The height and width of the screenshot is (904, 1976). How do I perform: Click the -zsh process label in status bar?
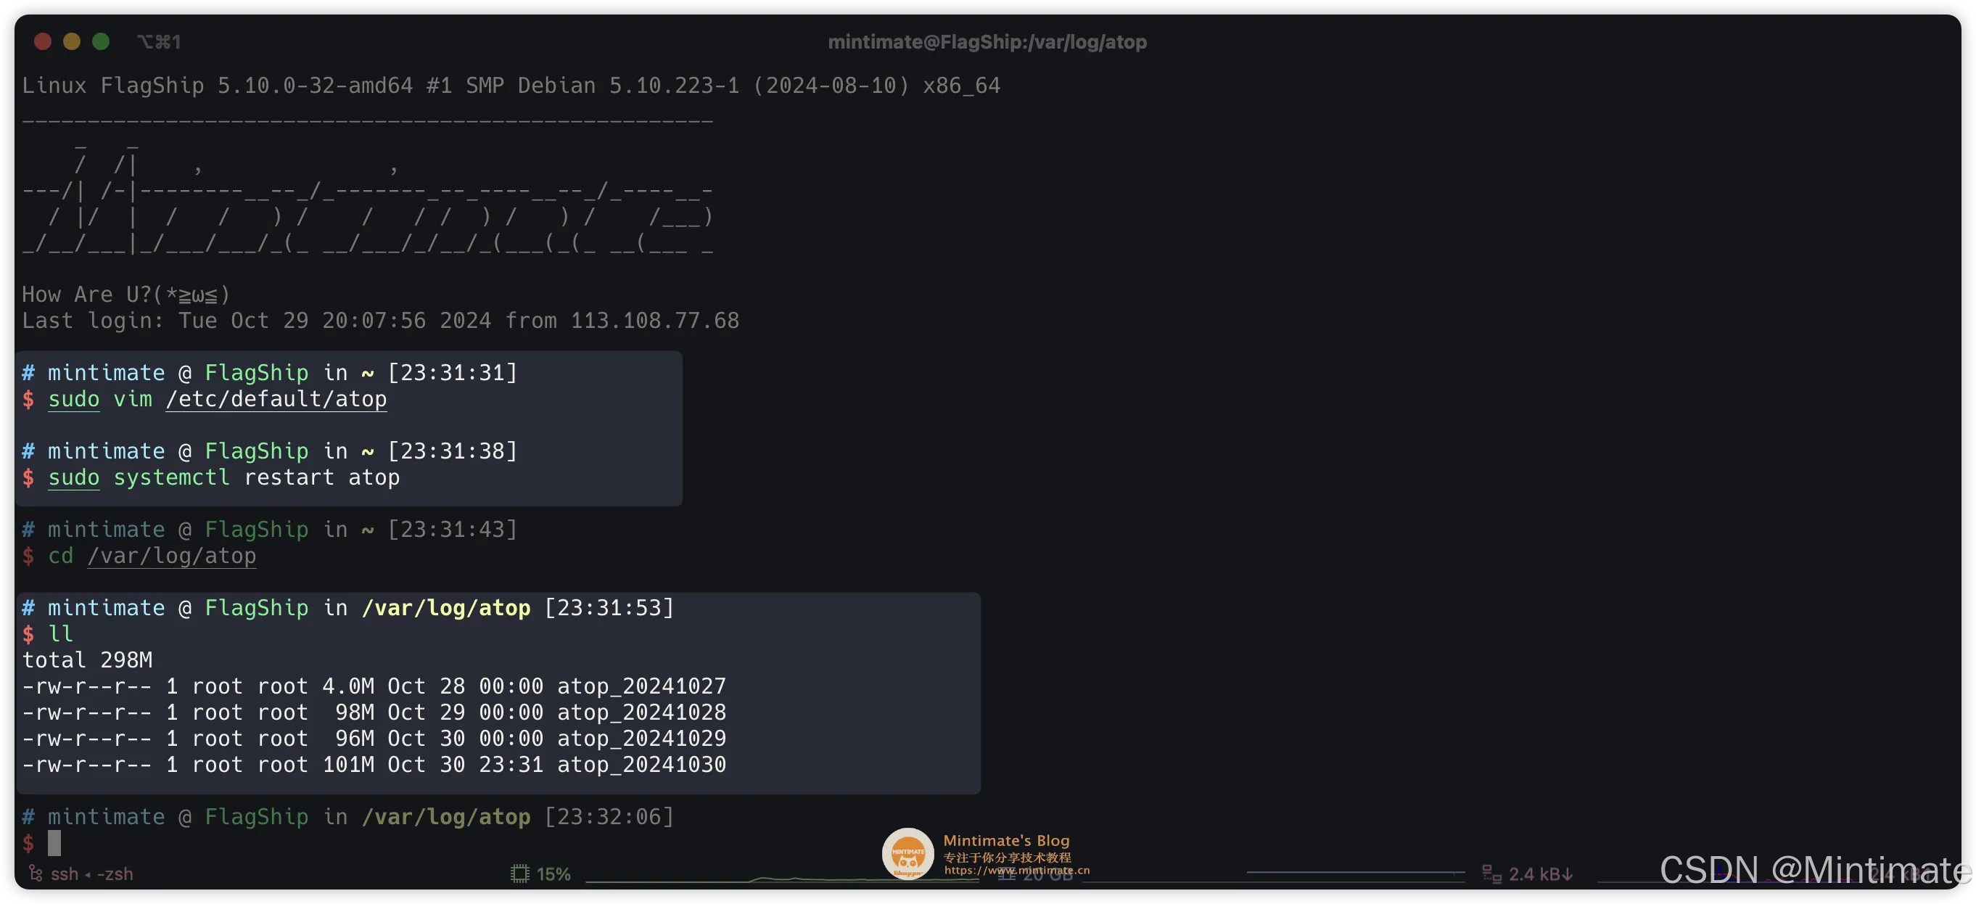coord(115,874)
